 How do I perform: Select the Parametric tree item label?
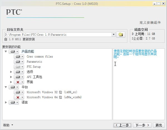(x=35, y=62)
